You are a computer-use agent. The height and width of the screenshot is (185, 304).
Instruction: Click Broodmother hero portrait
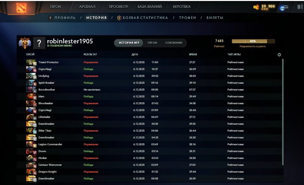point(31,90)
